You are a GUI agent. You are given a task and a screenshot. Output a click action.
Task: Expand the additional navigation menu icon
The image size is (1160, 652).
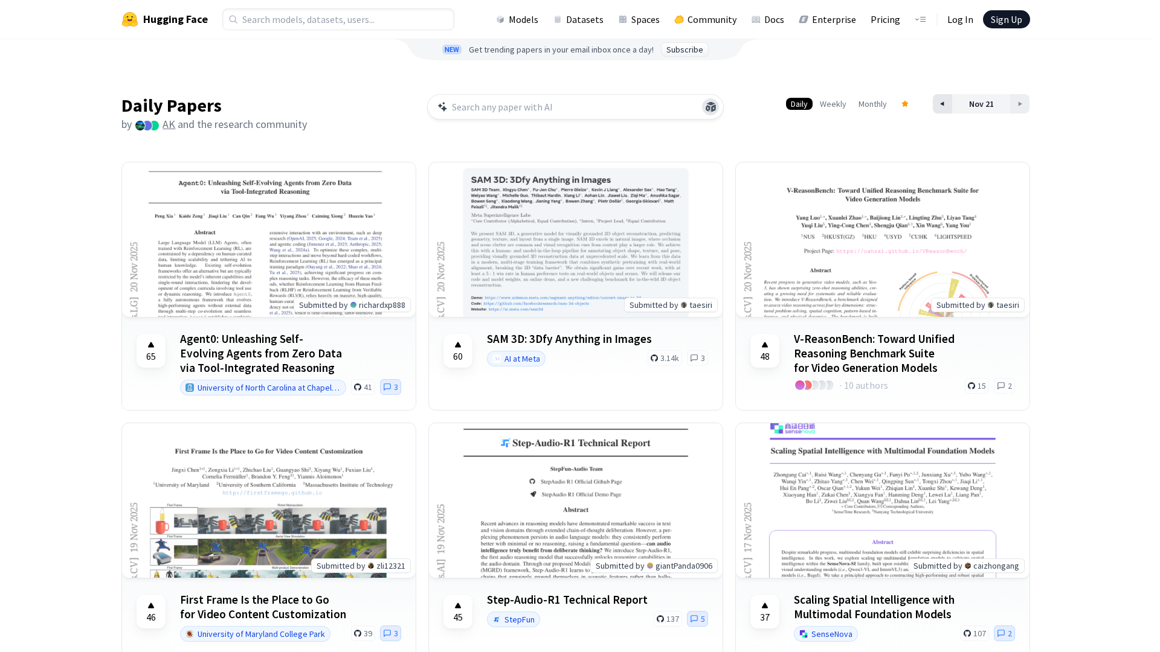[920, 19]
